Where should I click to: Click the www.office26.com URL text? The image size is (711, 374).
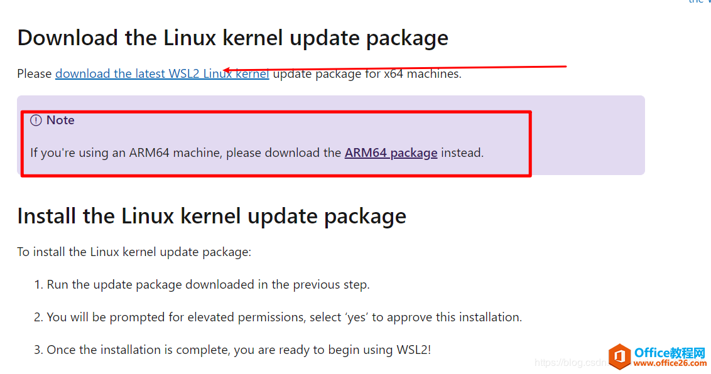point(670,363)
